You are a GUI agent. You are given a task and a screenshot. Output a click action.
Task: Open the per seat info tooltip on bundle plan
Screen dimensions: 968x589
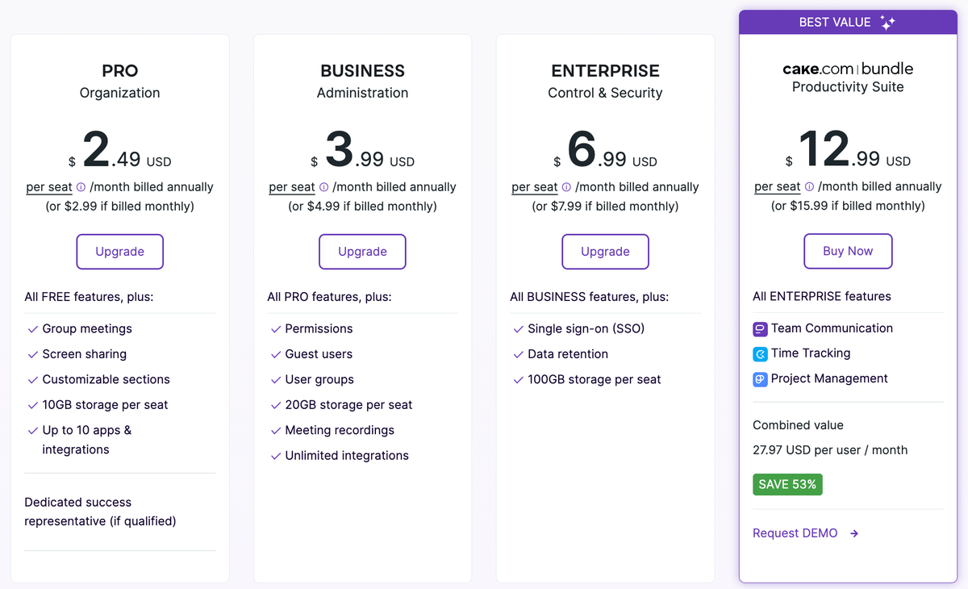click(807, 186)
